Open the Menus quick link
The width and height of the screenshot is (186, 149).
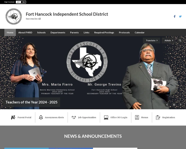point(144,117)
